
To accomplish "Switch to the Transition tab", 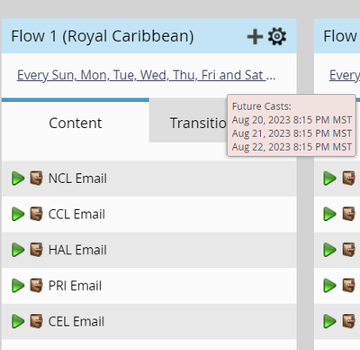I will [x=198, y=123].
